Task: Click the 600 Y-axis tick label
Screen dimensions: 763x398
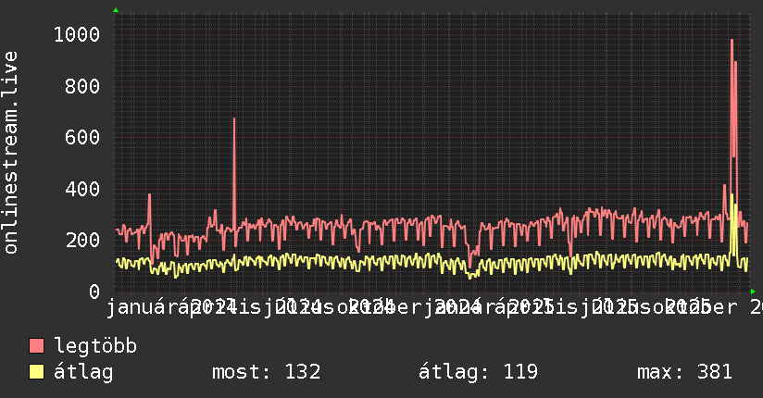Action: (82, 137)
